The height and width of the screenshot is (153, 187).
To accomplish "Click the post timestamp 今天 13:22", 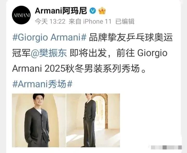I will click(50, 22).
